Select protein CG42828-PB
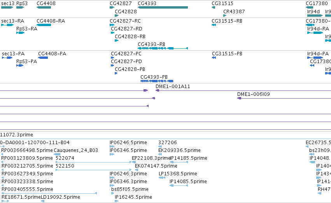Image resolution: width=331 pixels, height=203 pixels. (130, 69)
